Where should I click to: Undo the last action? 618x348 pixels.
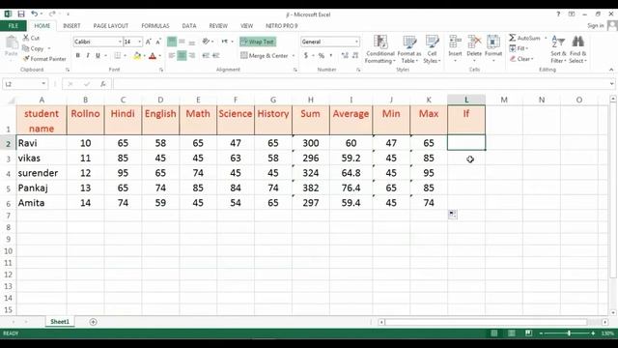tap(35, 14)
